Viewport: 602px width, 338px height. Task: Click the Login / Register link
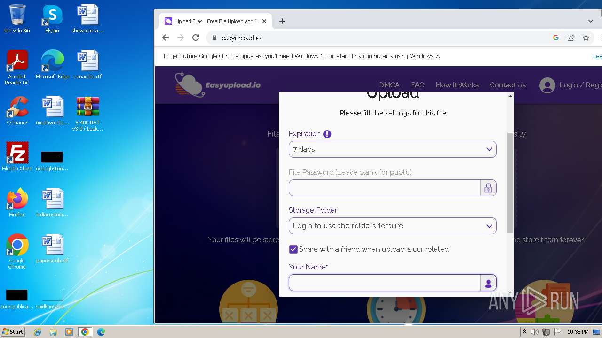coord(580,85)
